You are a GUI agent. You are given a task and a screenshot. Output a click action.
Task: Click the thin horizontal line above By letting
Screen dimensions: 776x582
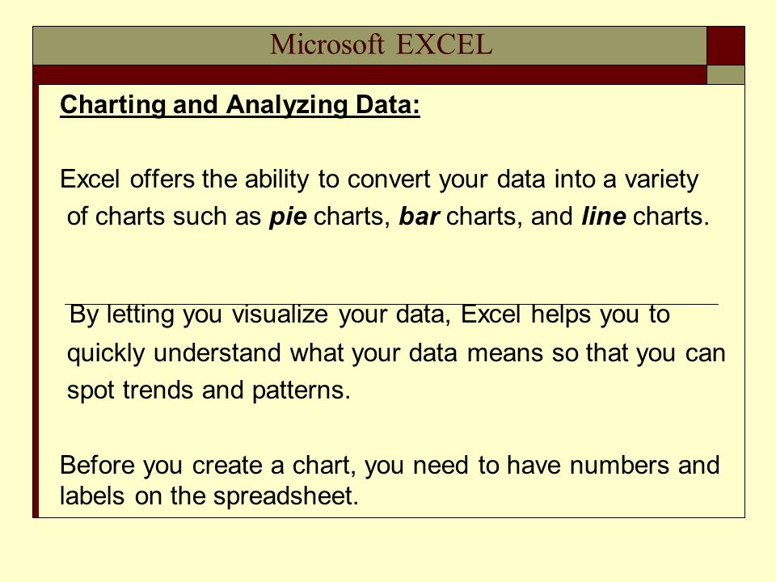pyautogui.click(x=391, y=305)
